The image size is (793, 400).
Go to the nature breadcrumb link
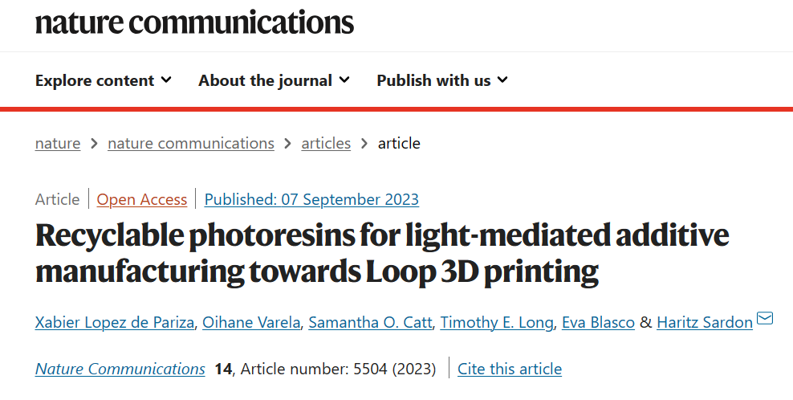pyautogui.click(x=58, y=143)
